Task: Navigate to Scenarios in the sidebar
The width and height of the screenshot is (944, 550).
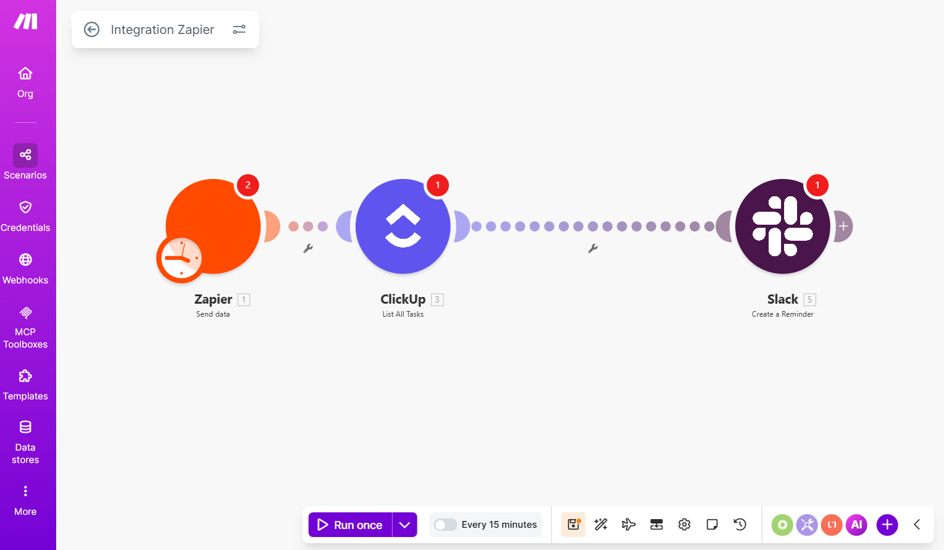Action: 25,162
